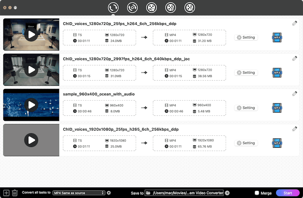Viewport: 303px width, 198px height.
Task: Switch to the third toolbar tab, film reel with clip
Action: click(x=151, y=8)
